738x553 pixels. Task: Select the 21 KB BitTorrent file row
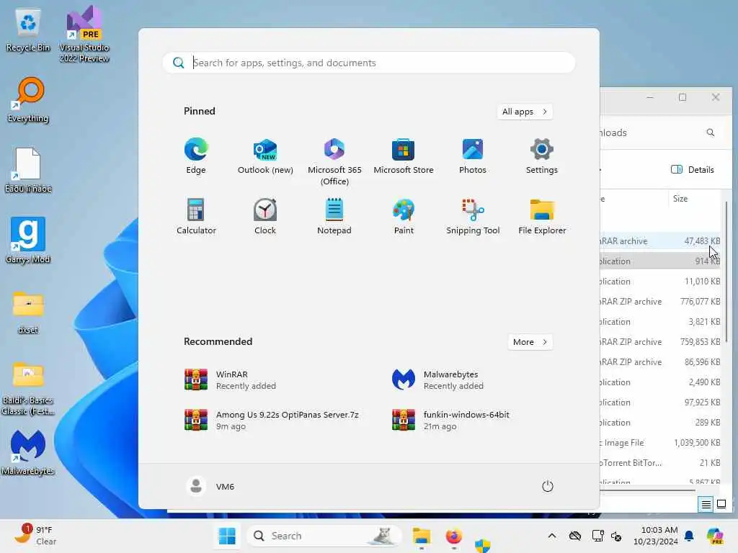coord(660,463)
